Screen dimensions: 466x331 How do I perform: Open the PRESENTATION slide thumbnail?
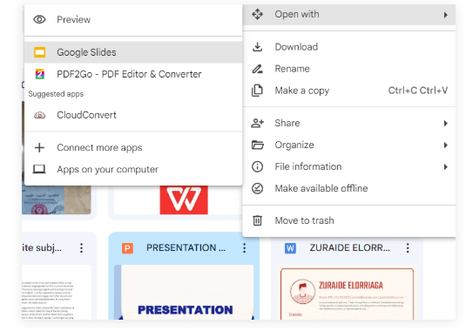click(x=184, y=293)
